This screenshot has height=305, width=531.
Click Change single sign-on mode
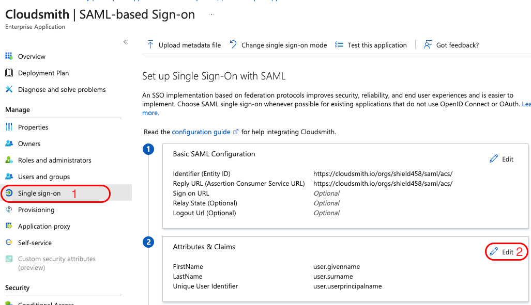278,45
